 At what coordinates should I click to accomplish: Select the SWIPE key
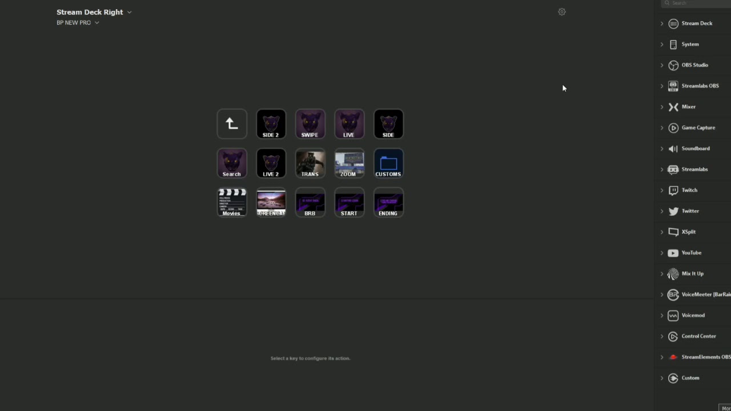coord(310,124)
